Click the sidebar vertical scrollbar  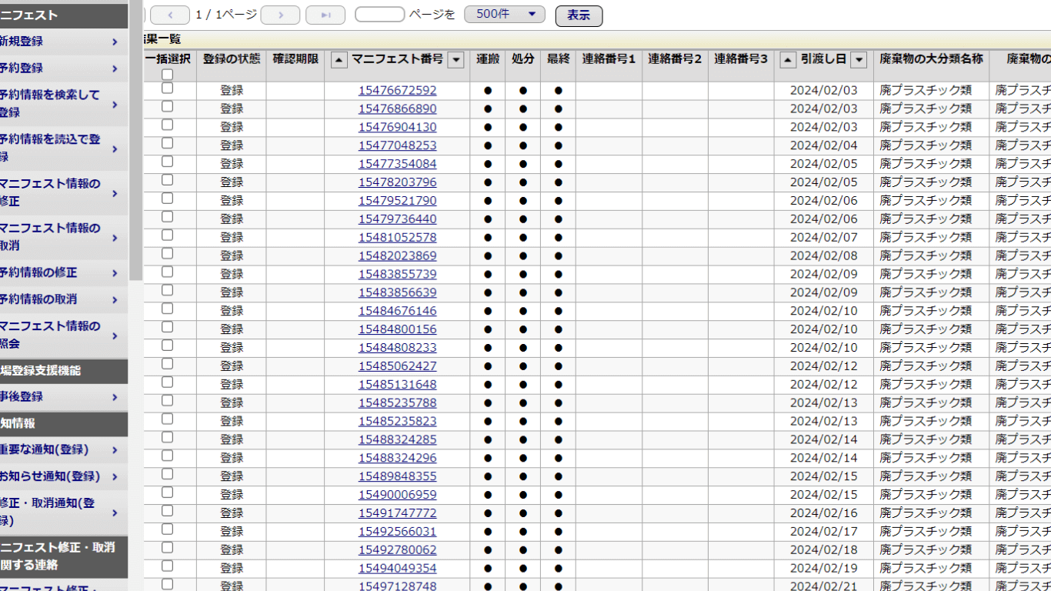[x=135, y=140]
